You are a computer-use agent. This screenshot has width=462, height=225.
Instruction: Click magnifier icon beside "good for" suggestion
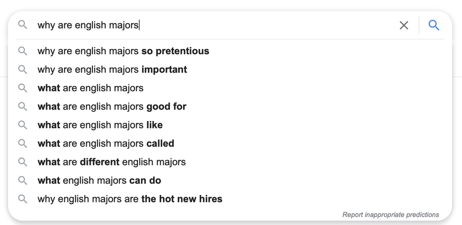point(23,106)
